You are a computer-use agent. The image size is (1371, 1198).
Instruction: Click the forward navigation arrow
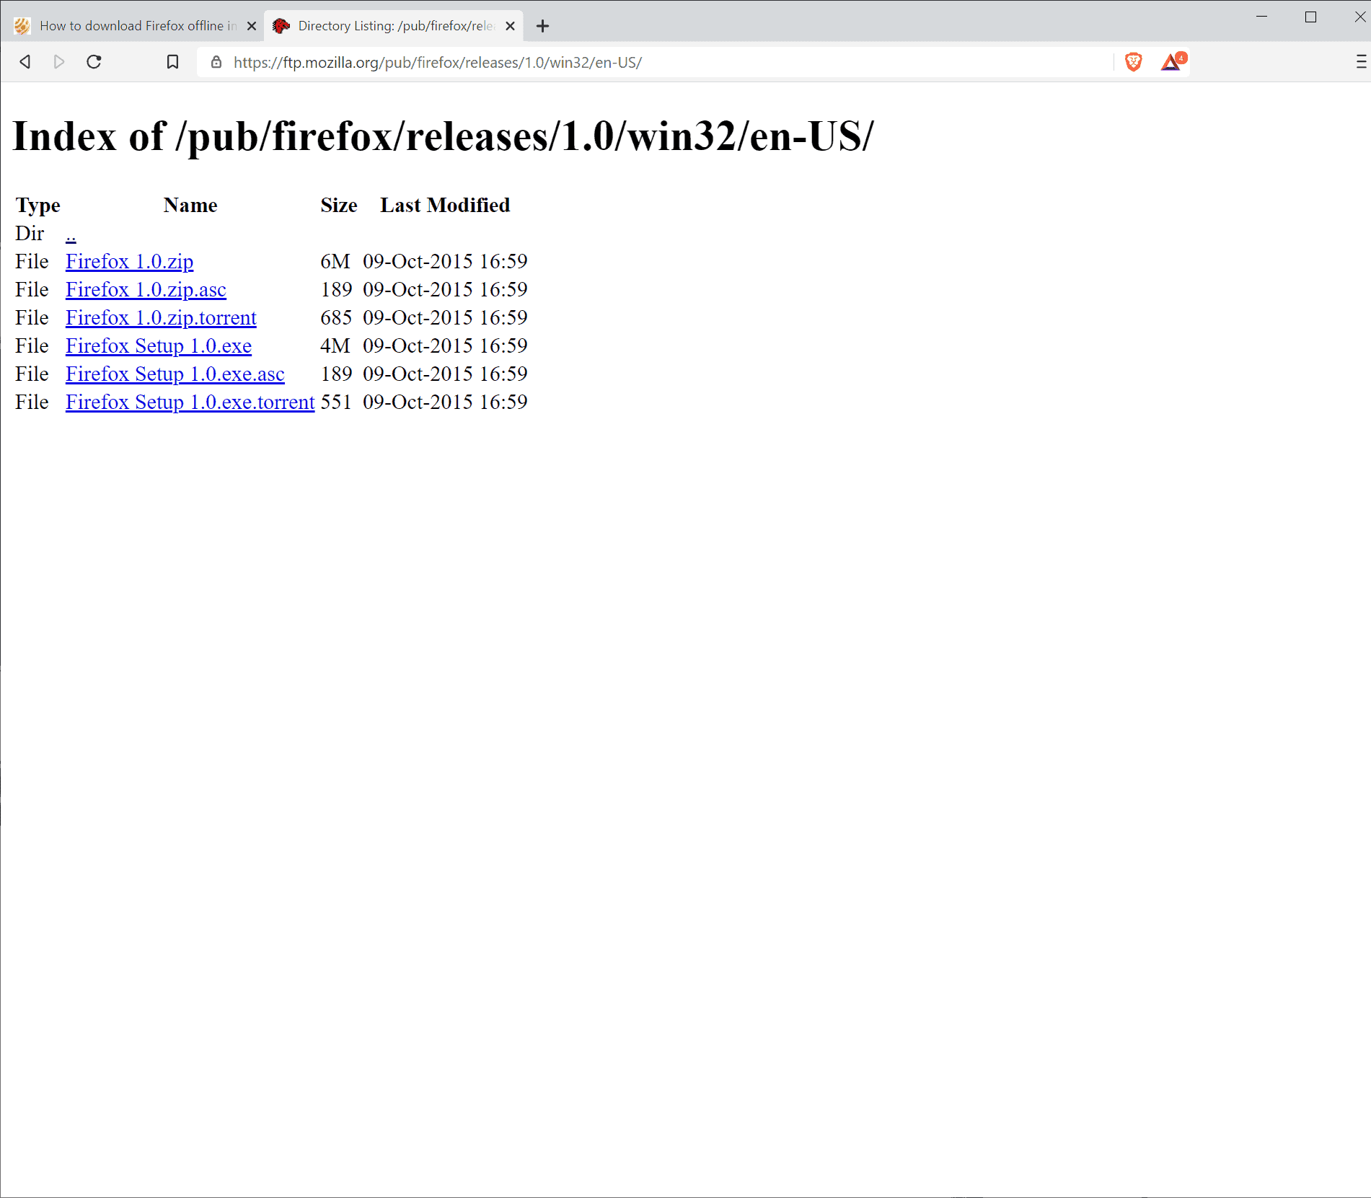[x=59, y=62]
